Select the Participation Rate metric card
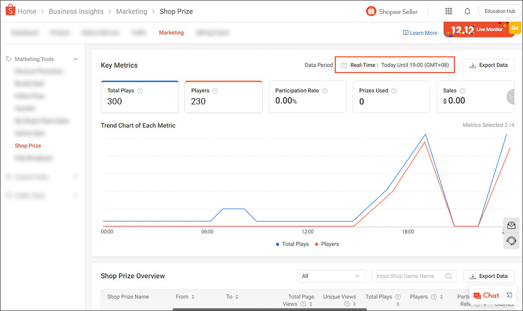Image resolution: width=523 pixels, height=311 pixels. pos(308,97)
